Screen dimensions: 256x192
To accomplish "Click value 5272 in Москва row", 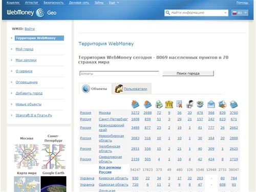I will coord(135,113).
